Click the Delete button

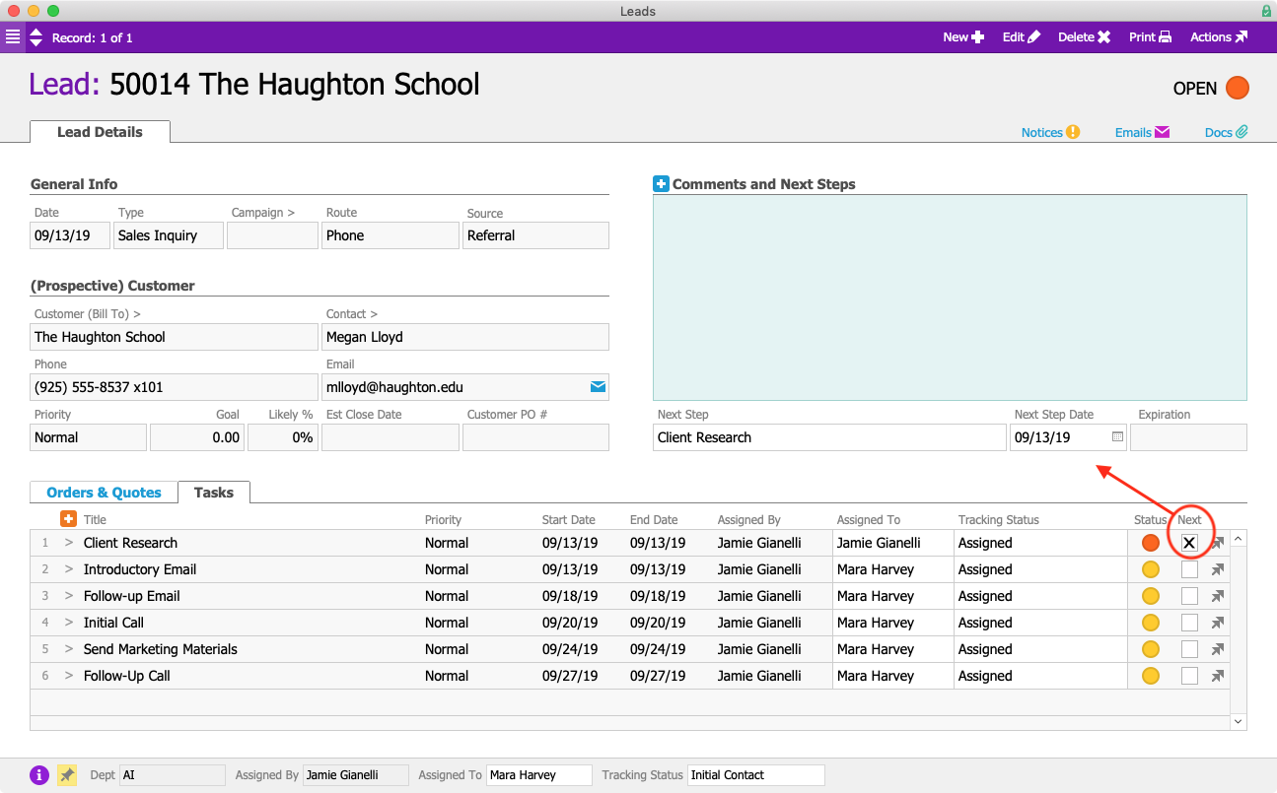[1085, 37]
